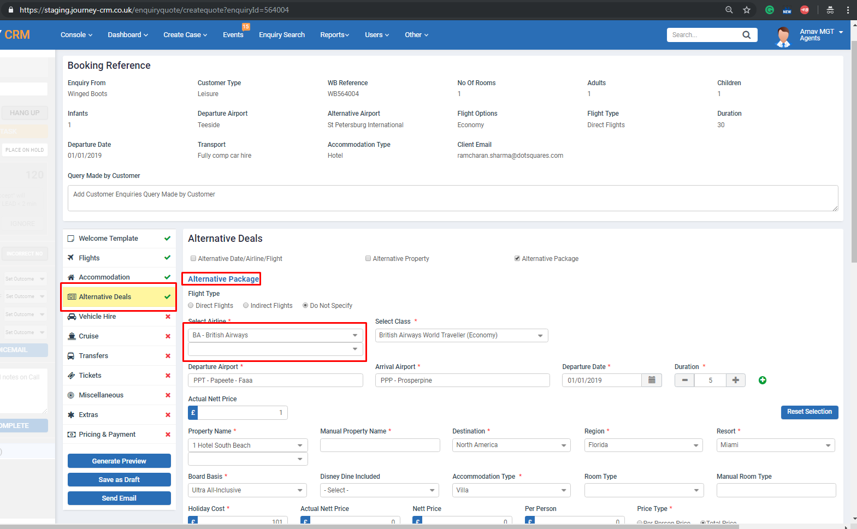Screen dimensions: 857x529
Task: Increase Duration with the plus stepper
Action: [736, 380]
